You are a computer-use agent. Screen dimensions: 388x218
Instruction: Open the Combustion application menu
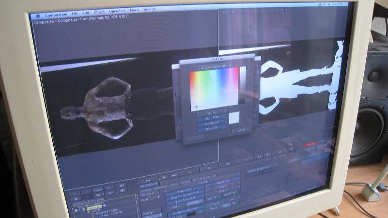tap(56, 15)
